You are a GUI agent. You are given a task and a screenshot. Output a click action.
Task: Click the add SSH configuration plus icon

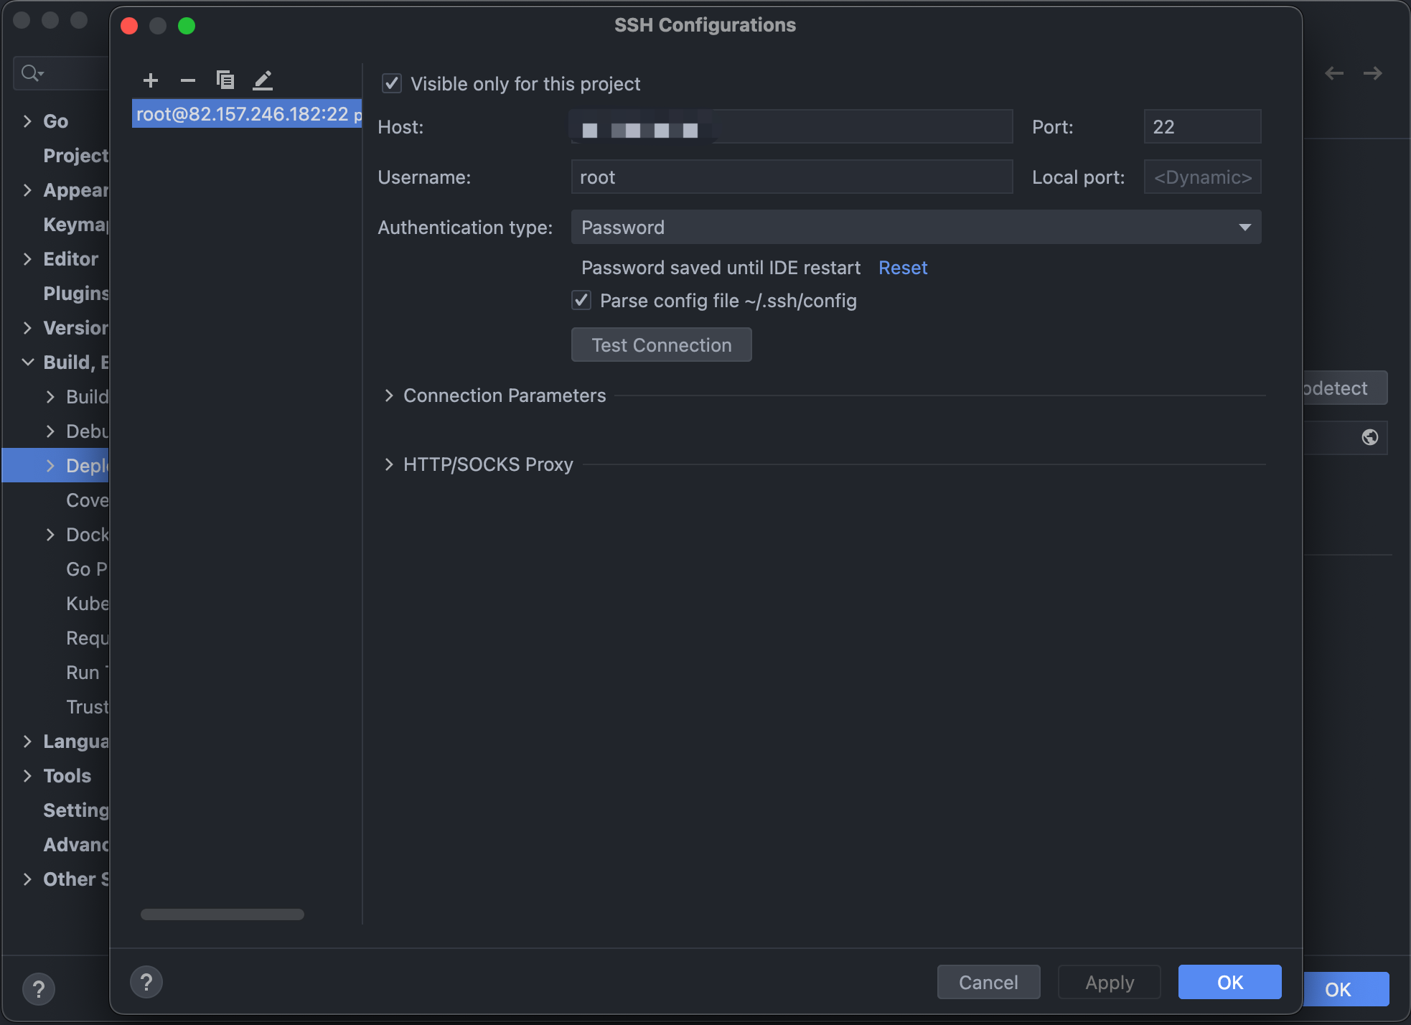(151, 80)
